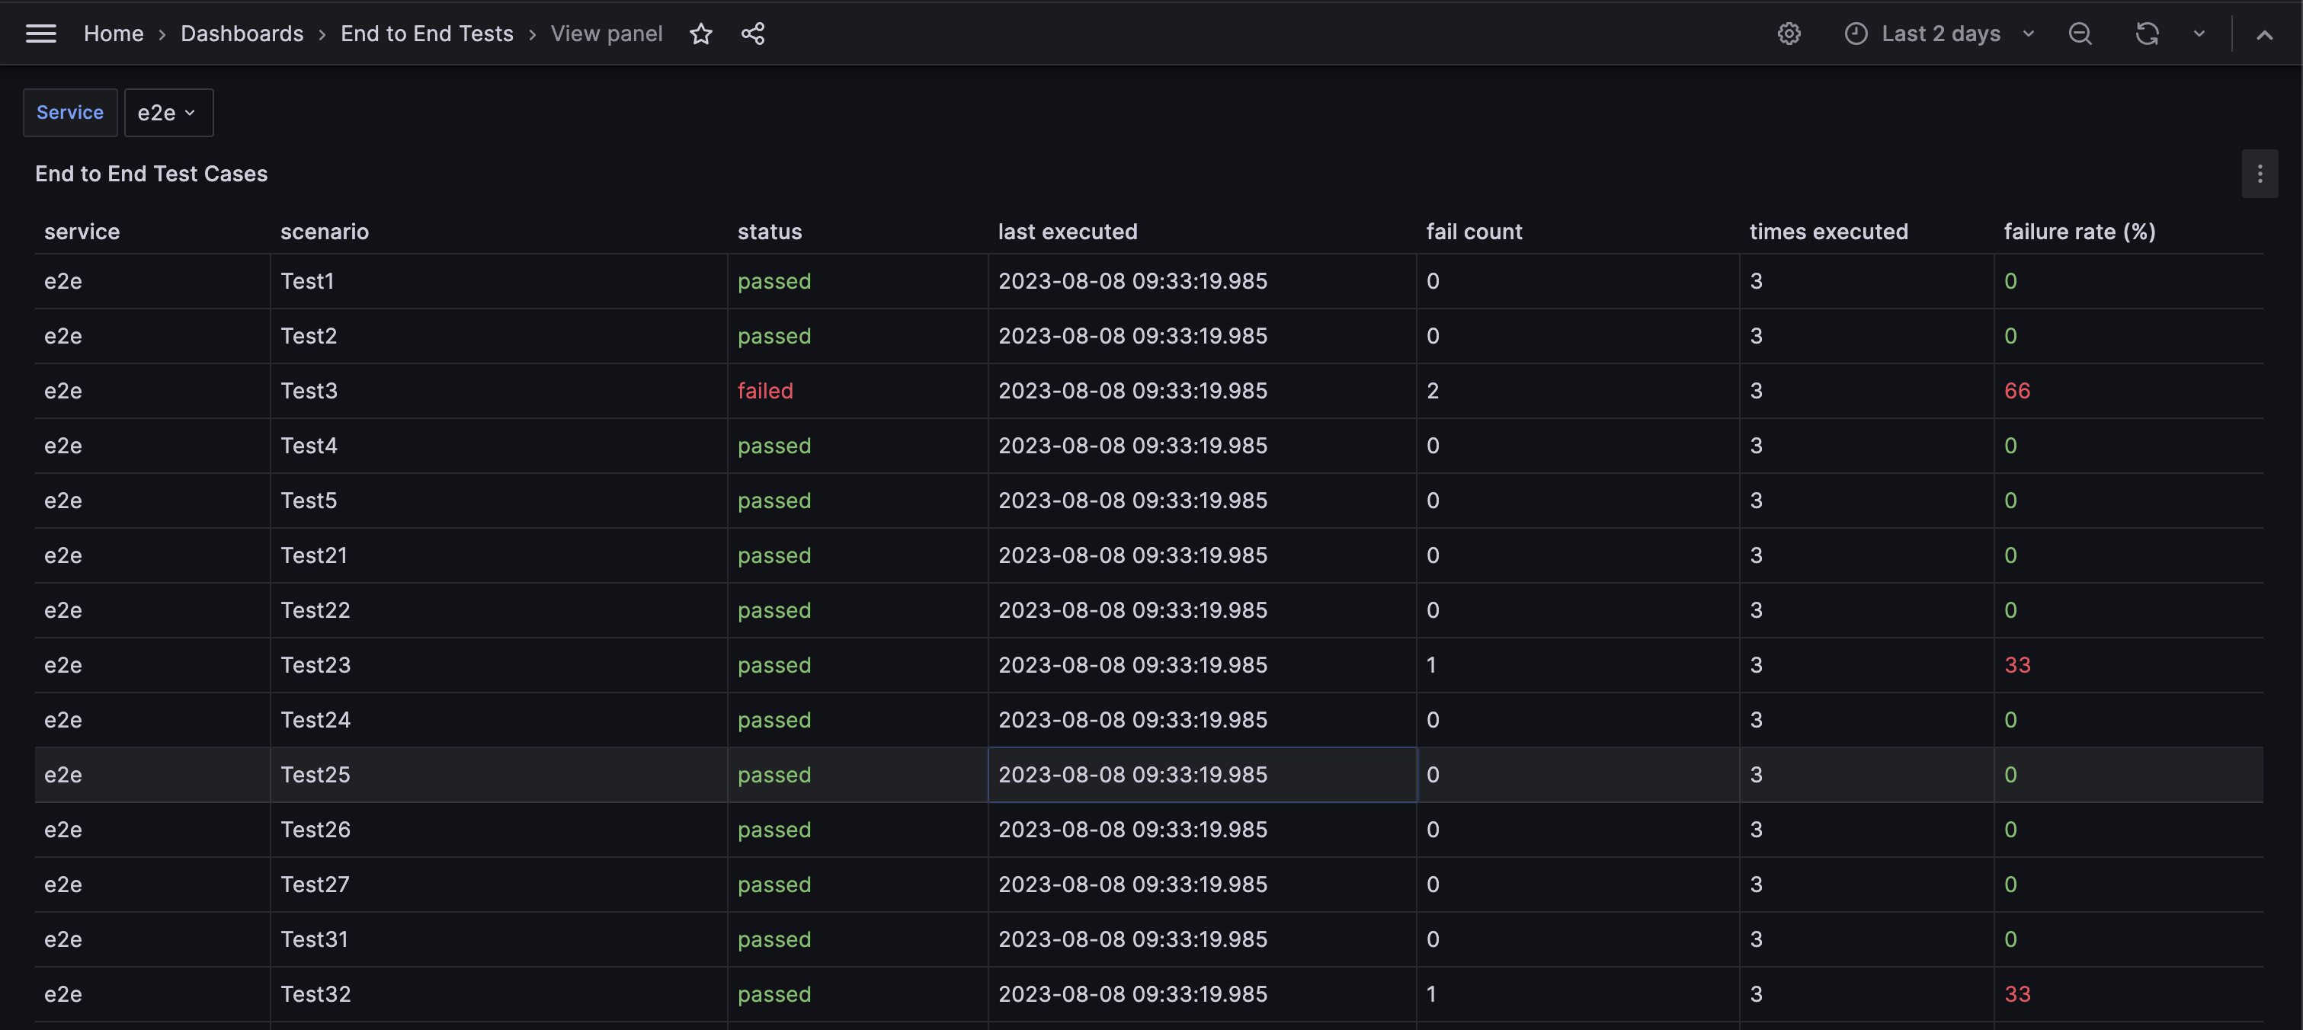The height and width of the screenshot is (1030, 2303).
Task: Refresh the dashboard with refresh icon
Action: tap(2147, 34)
